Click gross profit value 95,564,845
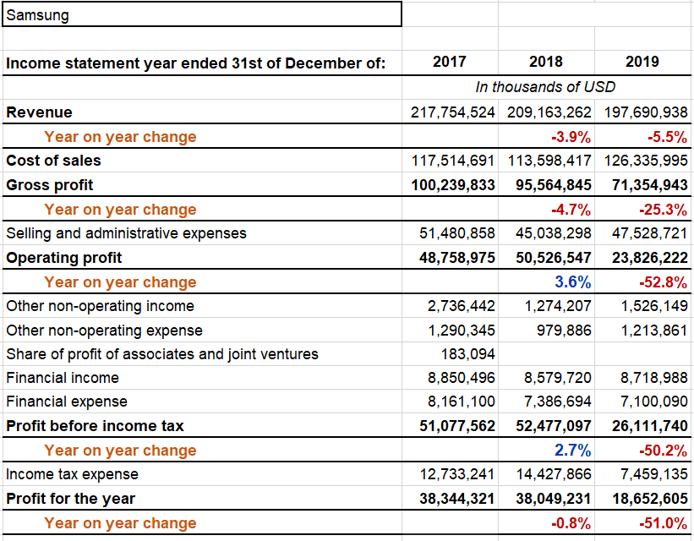 tap(553, 184)
